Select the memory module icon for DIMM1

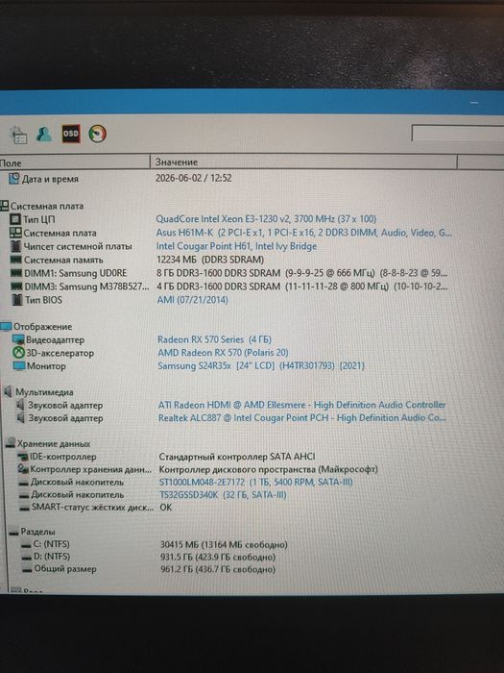tap(16, 273)
